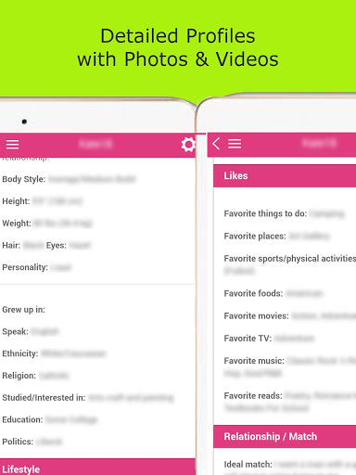Screen dimensions: 356x475
Task: Open hamburger menu on left tablet
Action: (x=12, y=145)
